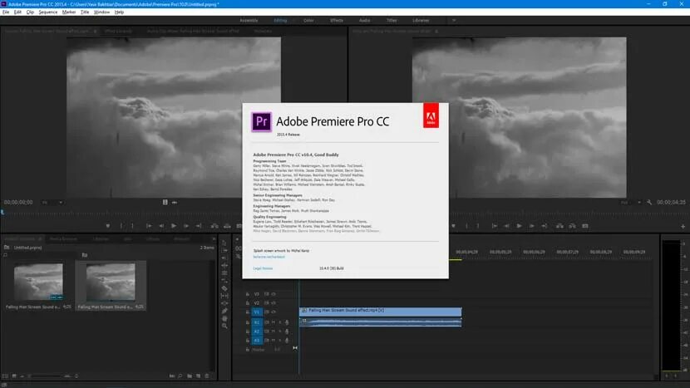This screenshot has width=690, height=388.
Task: Go to In point in Source monitor
Action: tap(149, 226)
